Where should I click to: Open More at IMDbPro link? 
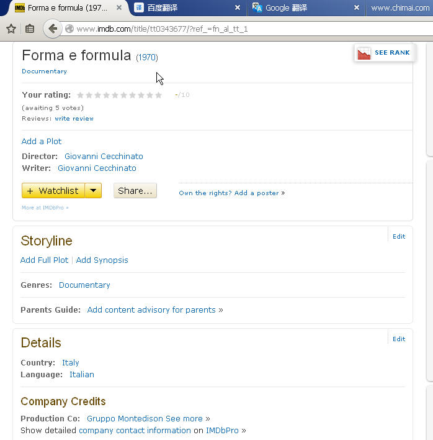click(45, 208)
